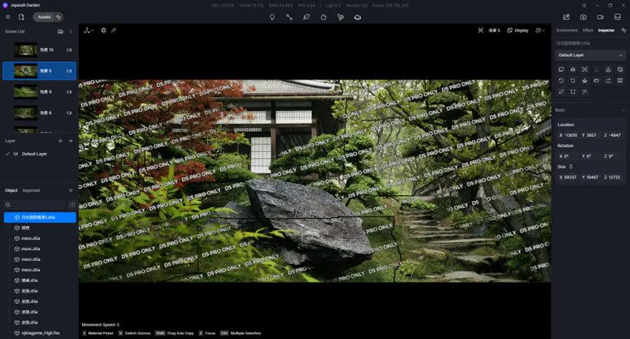Screen dimensions: 630x339
Task: Click the Rotation X value field
Action: pos(568,156)
